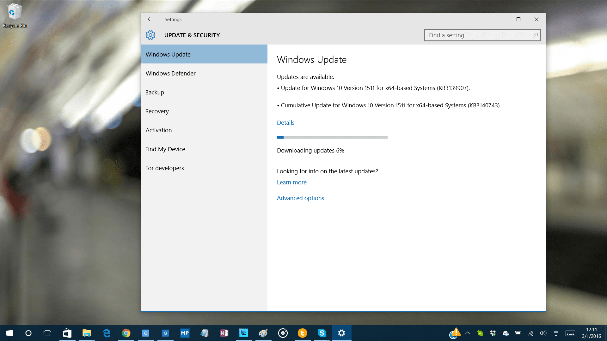This screenshot has height=341, width=607.
Task: Go to For developers section
Action: pos(164,168)
